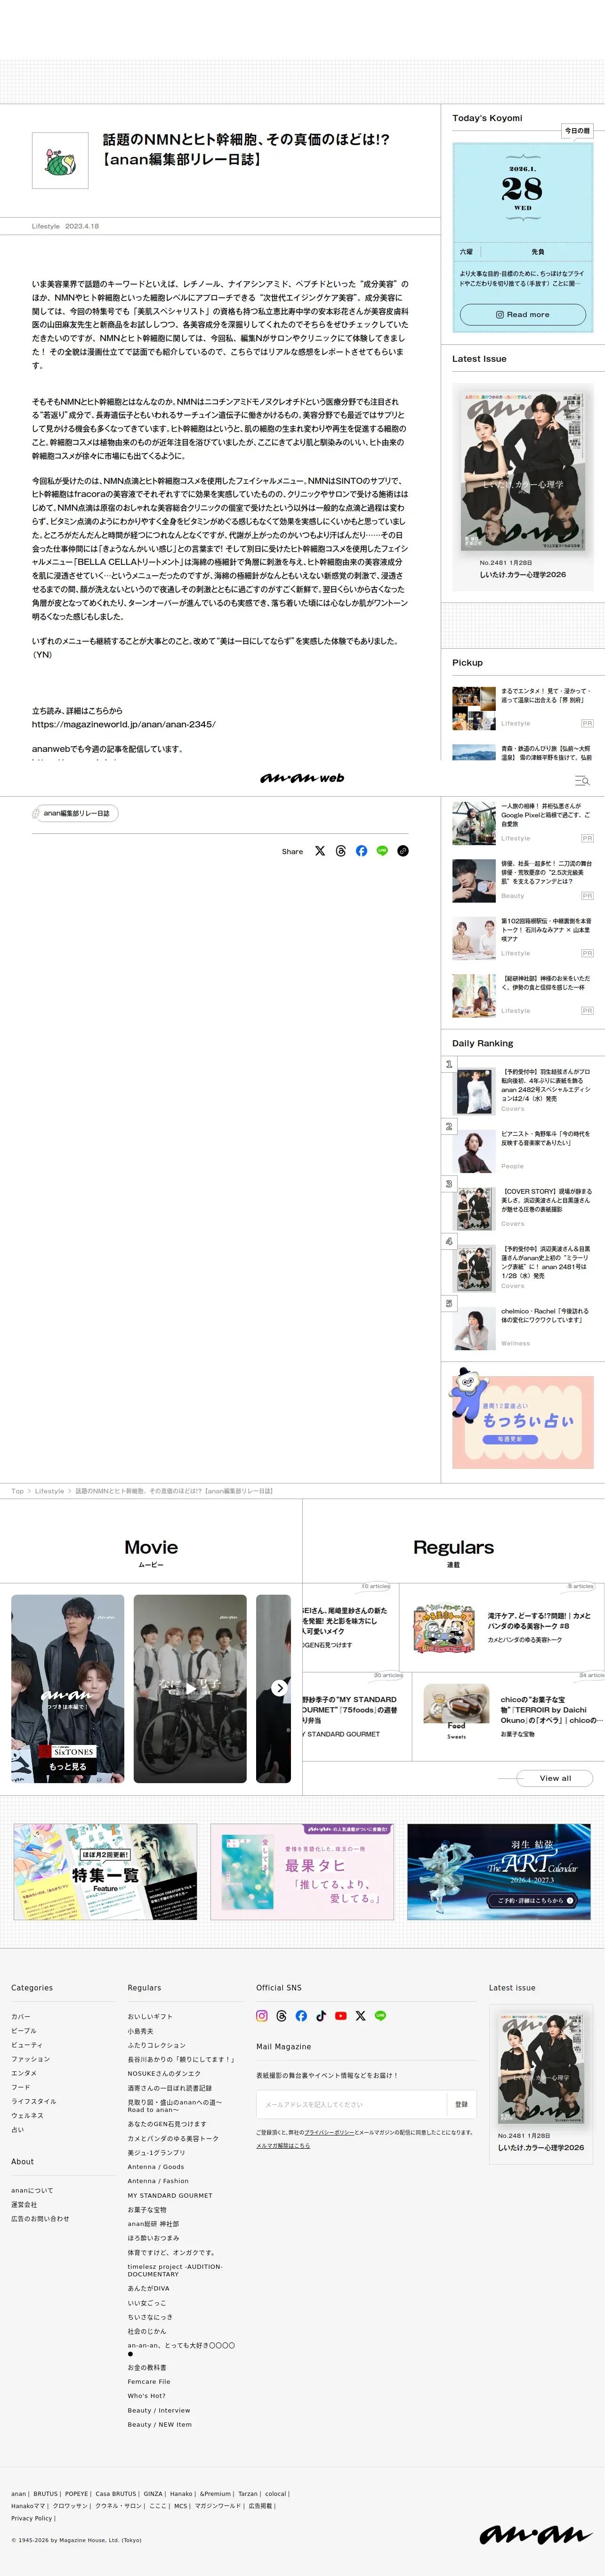605x2576 pixels.
Task: Copy article link via share link icon
Action: click(403, 851)
